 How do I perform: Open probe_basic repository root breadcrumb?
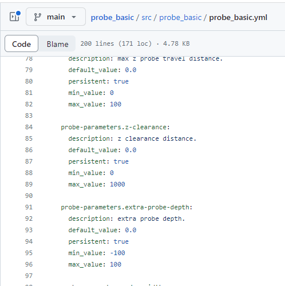(112, 17)
